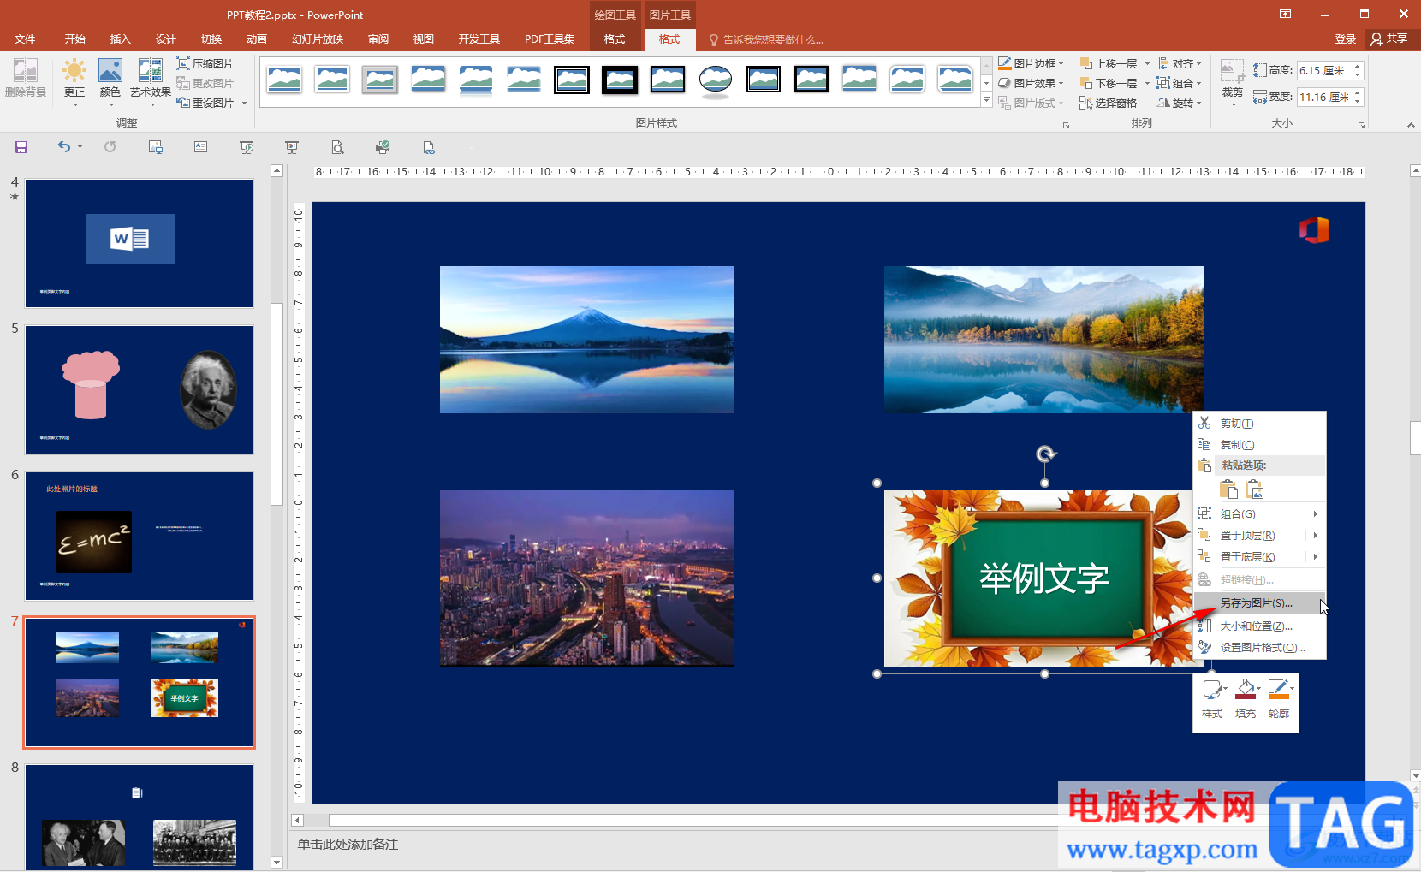Screen dimensions: 1421x872
Task: Click the Save icon in quick access toolbar
Action: click(21, 147)
